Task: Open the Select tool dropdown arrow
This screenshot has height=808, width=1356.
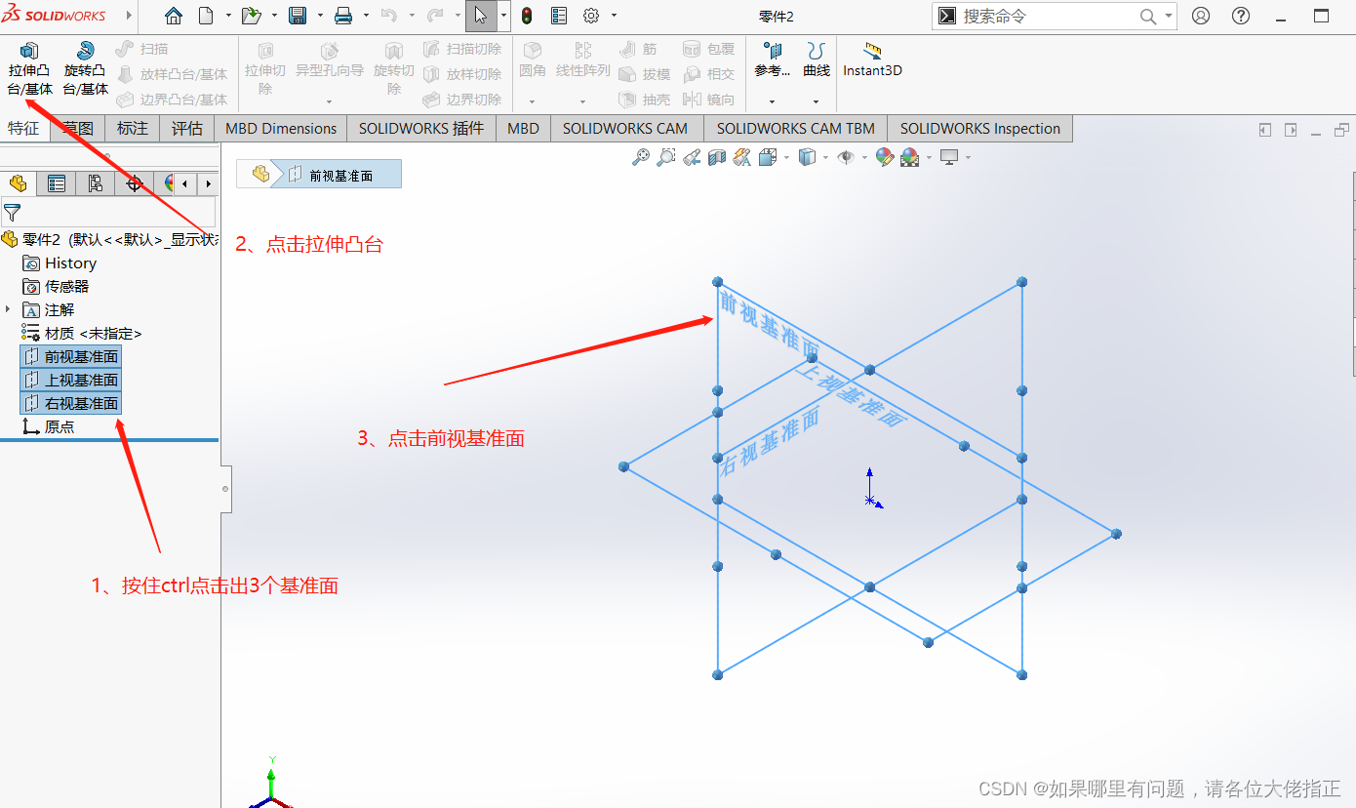Action: click(x=503, y=16)
